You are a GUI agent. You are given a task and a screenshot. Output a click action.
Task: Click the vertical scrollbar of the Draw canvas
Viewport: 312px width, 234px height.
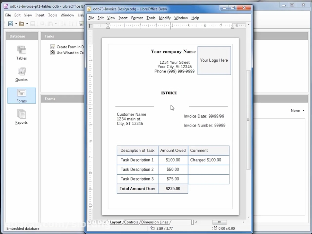[248, 120]
